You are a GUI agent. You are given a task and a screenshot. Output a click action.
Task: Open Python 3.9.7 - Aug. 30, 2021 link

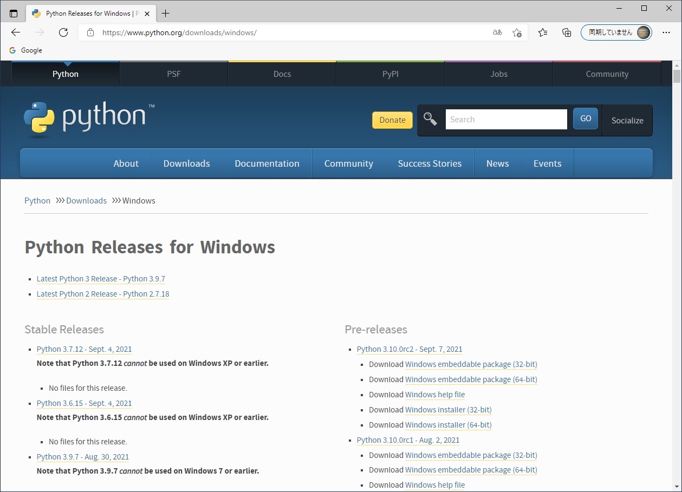pos(83,457)
